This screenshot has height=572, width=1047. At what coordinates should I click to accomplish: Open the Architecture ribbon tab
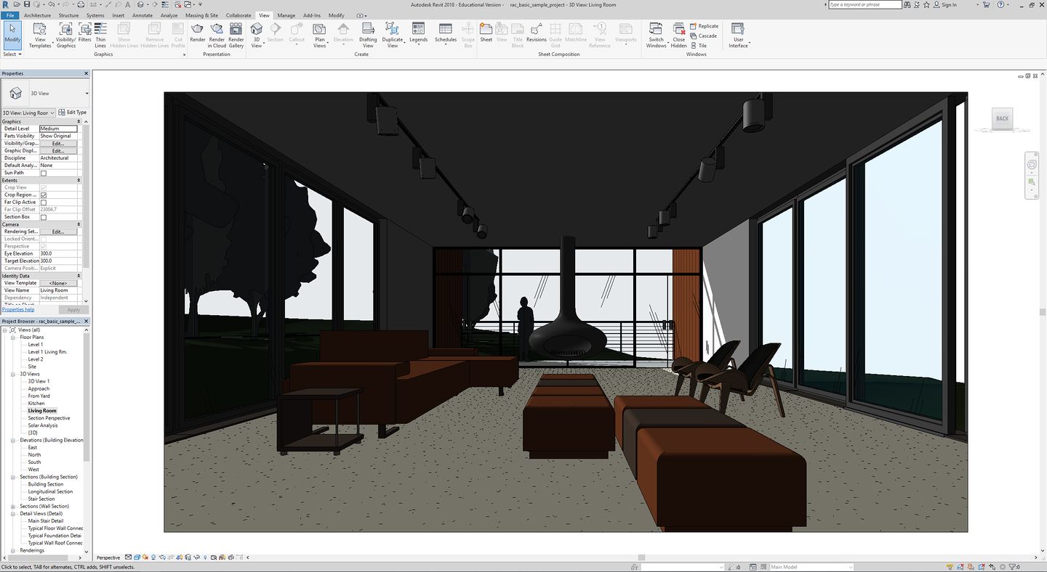pos(38,15)
